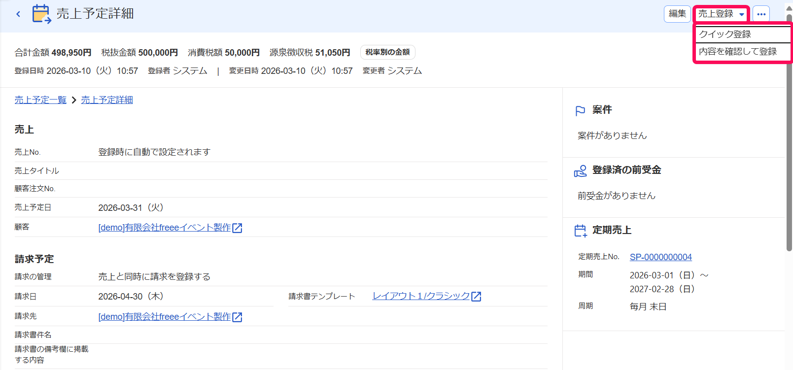This screenshot has height=370, width=793.
Task: Click external-link icon in 顧客 row
Action: click(237, 228)
